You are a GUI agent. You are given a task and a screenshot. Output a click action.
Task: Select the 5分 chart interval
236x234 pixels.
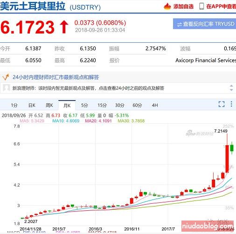(84, 106)
